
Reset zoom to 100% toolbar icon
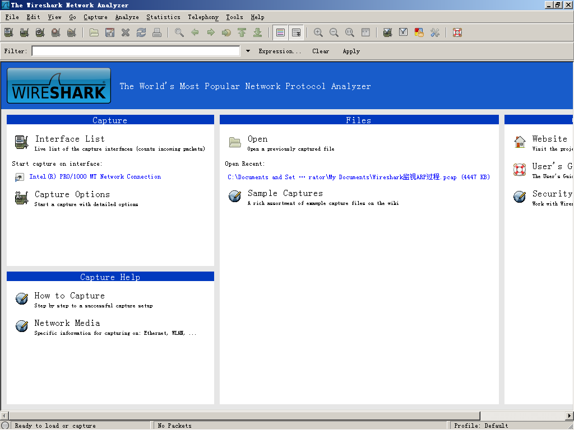350,32
